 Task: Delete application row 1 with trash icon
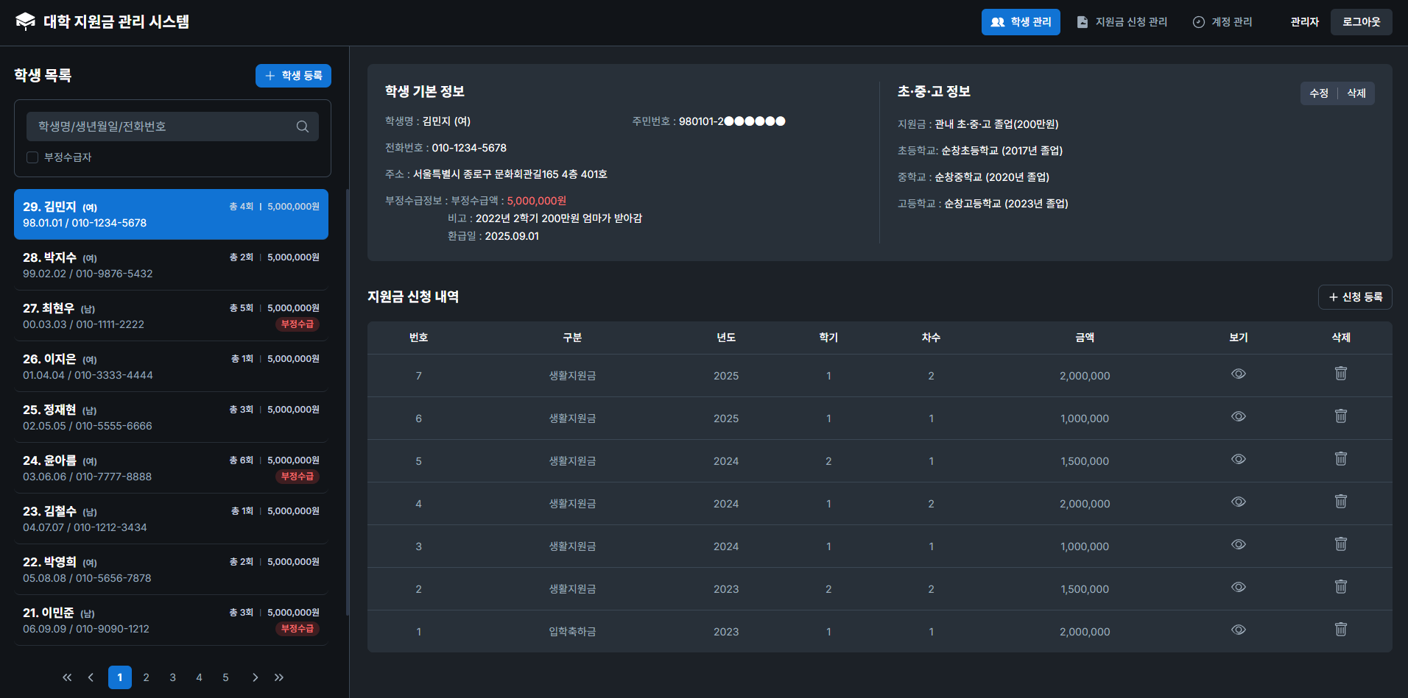[x=1340, y=630]
